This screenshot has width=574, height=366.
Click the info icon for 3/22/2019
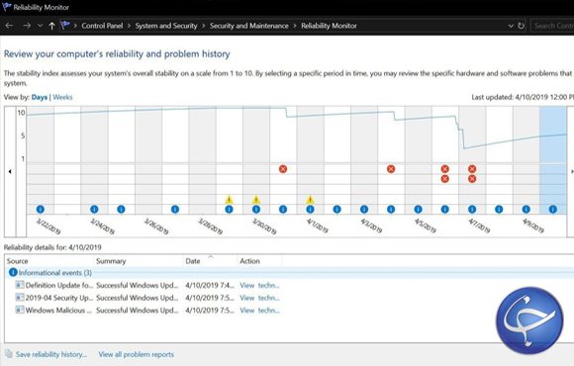click(x=41, y=210)
